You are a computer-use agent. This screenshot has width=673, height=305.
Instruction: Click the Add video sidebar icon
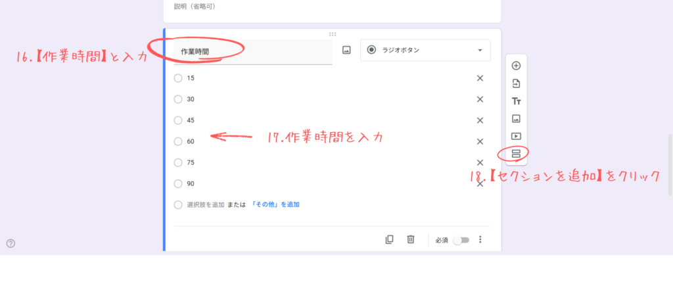click(517, 136)
